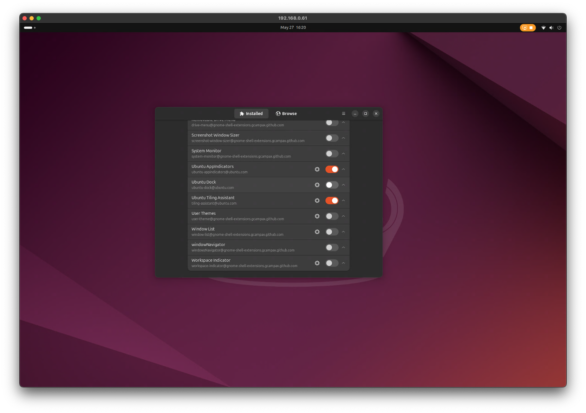
Task: Expand User Themes row details
Action: point(343,216)
